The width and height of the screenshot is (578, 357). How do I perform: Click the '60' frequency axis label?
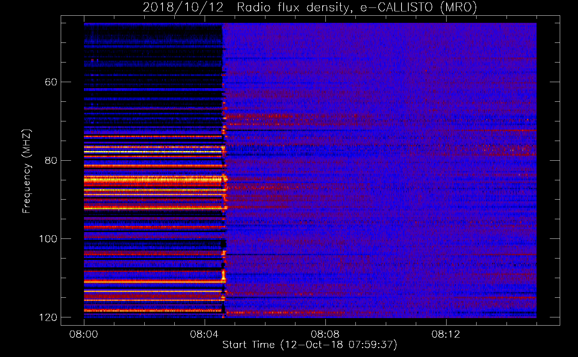pyautogui.click(x=51, y=82)
